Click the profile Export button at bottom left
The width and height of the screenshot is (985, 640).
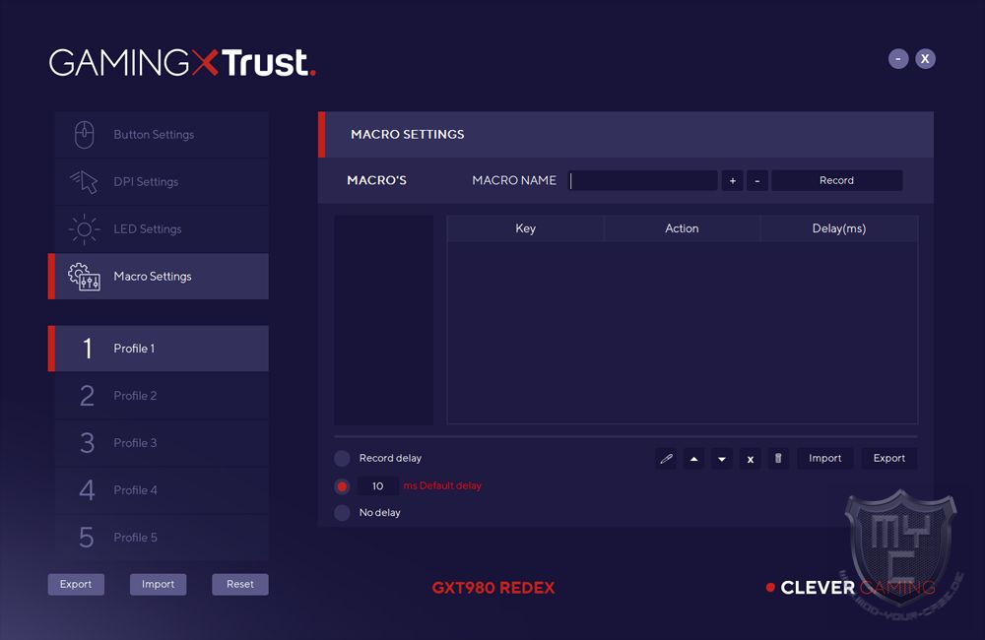click(76, 584)
